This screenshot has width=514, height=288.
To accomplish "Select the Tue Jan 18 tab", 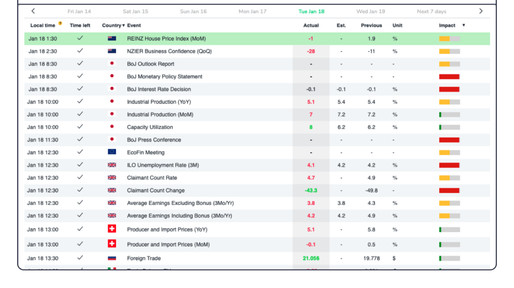I will tap(312, 11).
